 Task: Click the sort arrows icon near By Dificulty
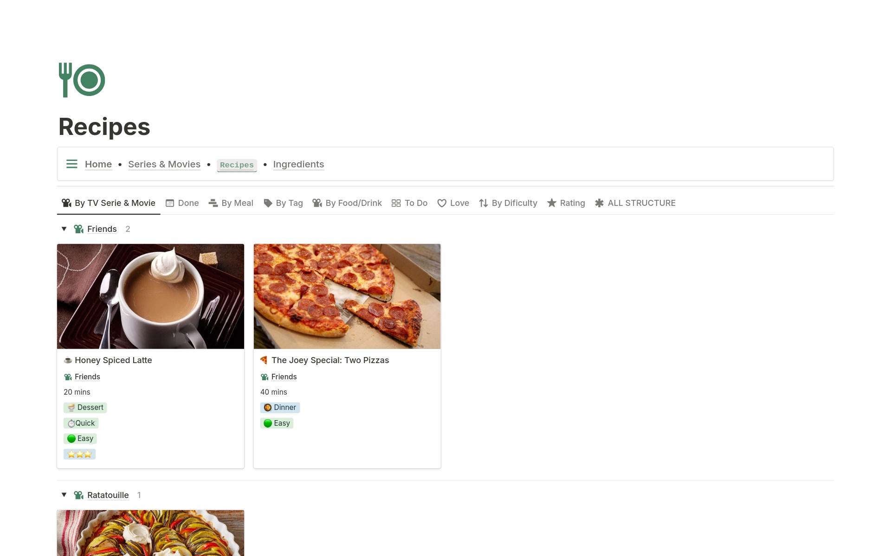click(x=483, y=203)
